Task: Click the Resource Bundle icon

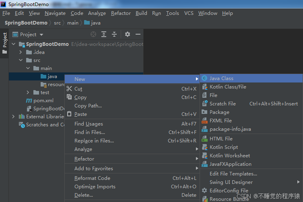Action: point(205,199)
